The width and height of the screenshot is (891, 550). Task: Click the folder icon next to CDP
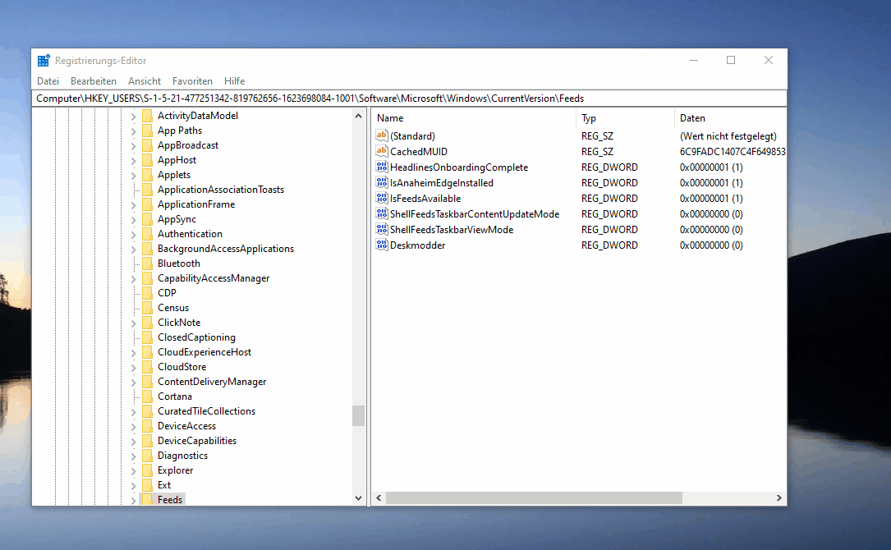147,293
